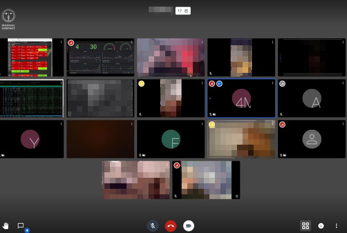Click the green gauges dashboard screen share
This screenshot has height=233, width=347.
(101, 57)
